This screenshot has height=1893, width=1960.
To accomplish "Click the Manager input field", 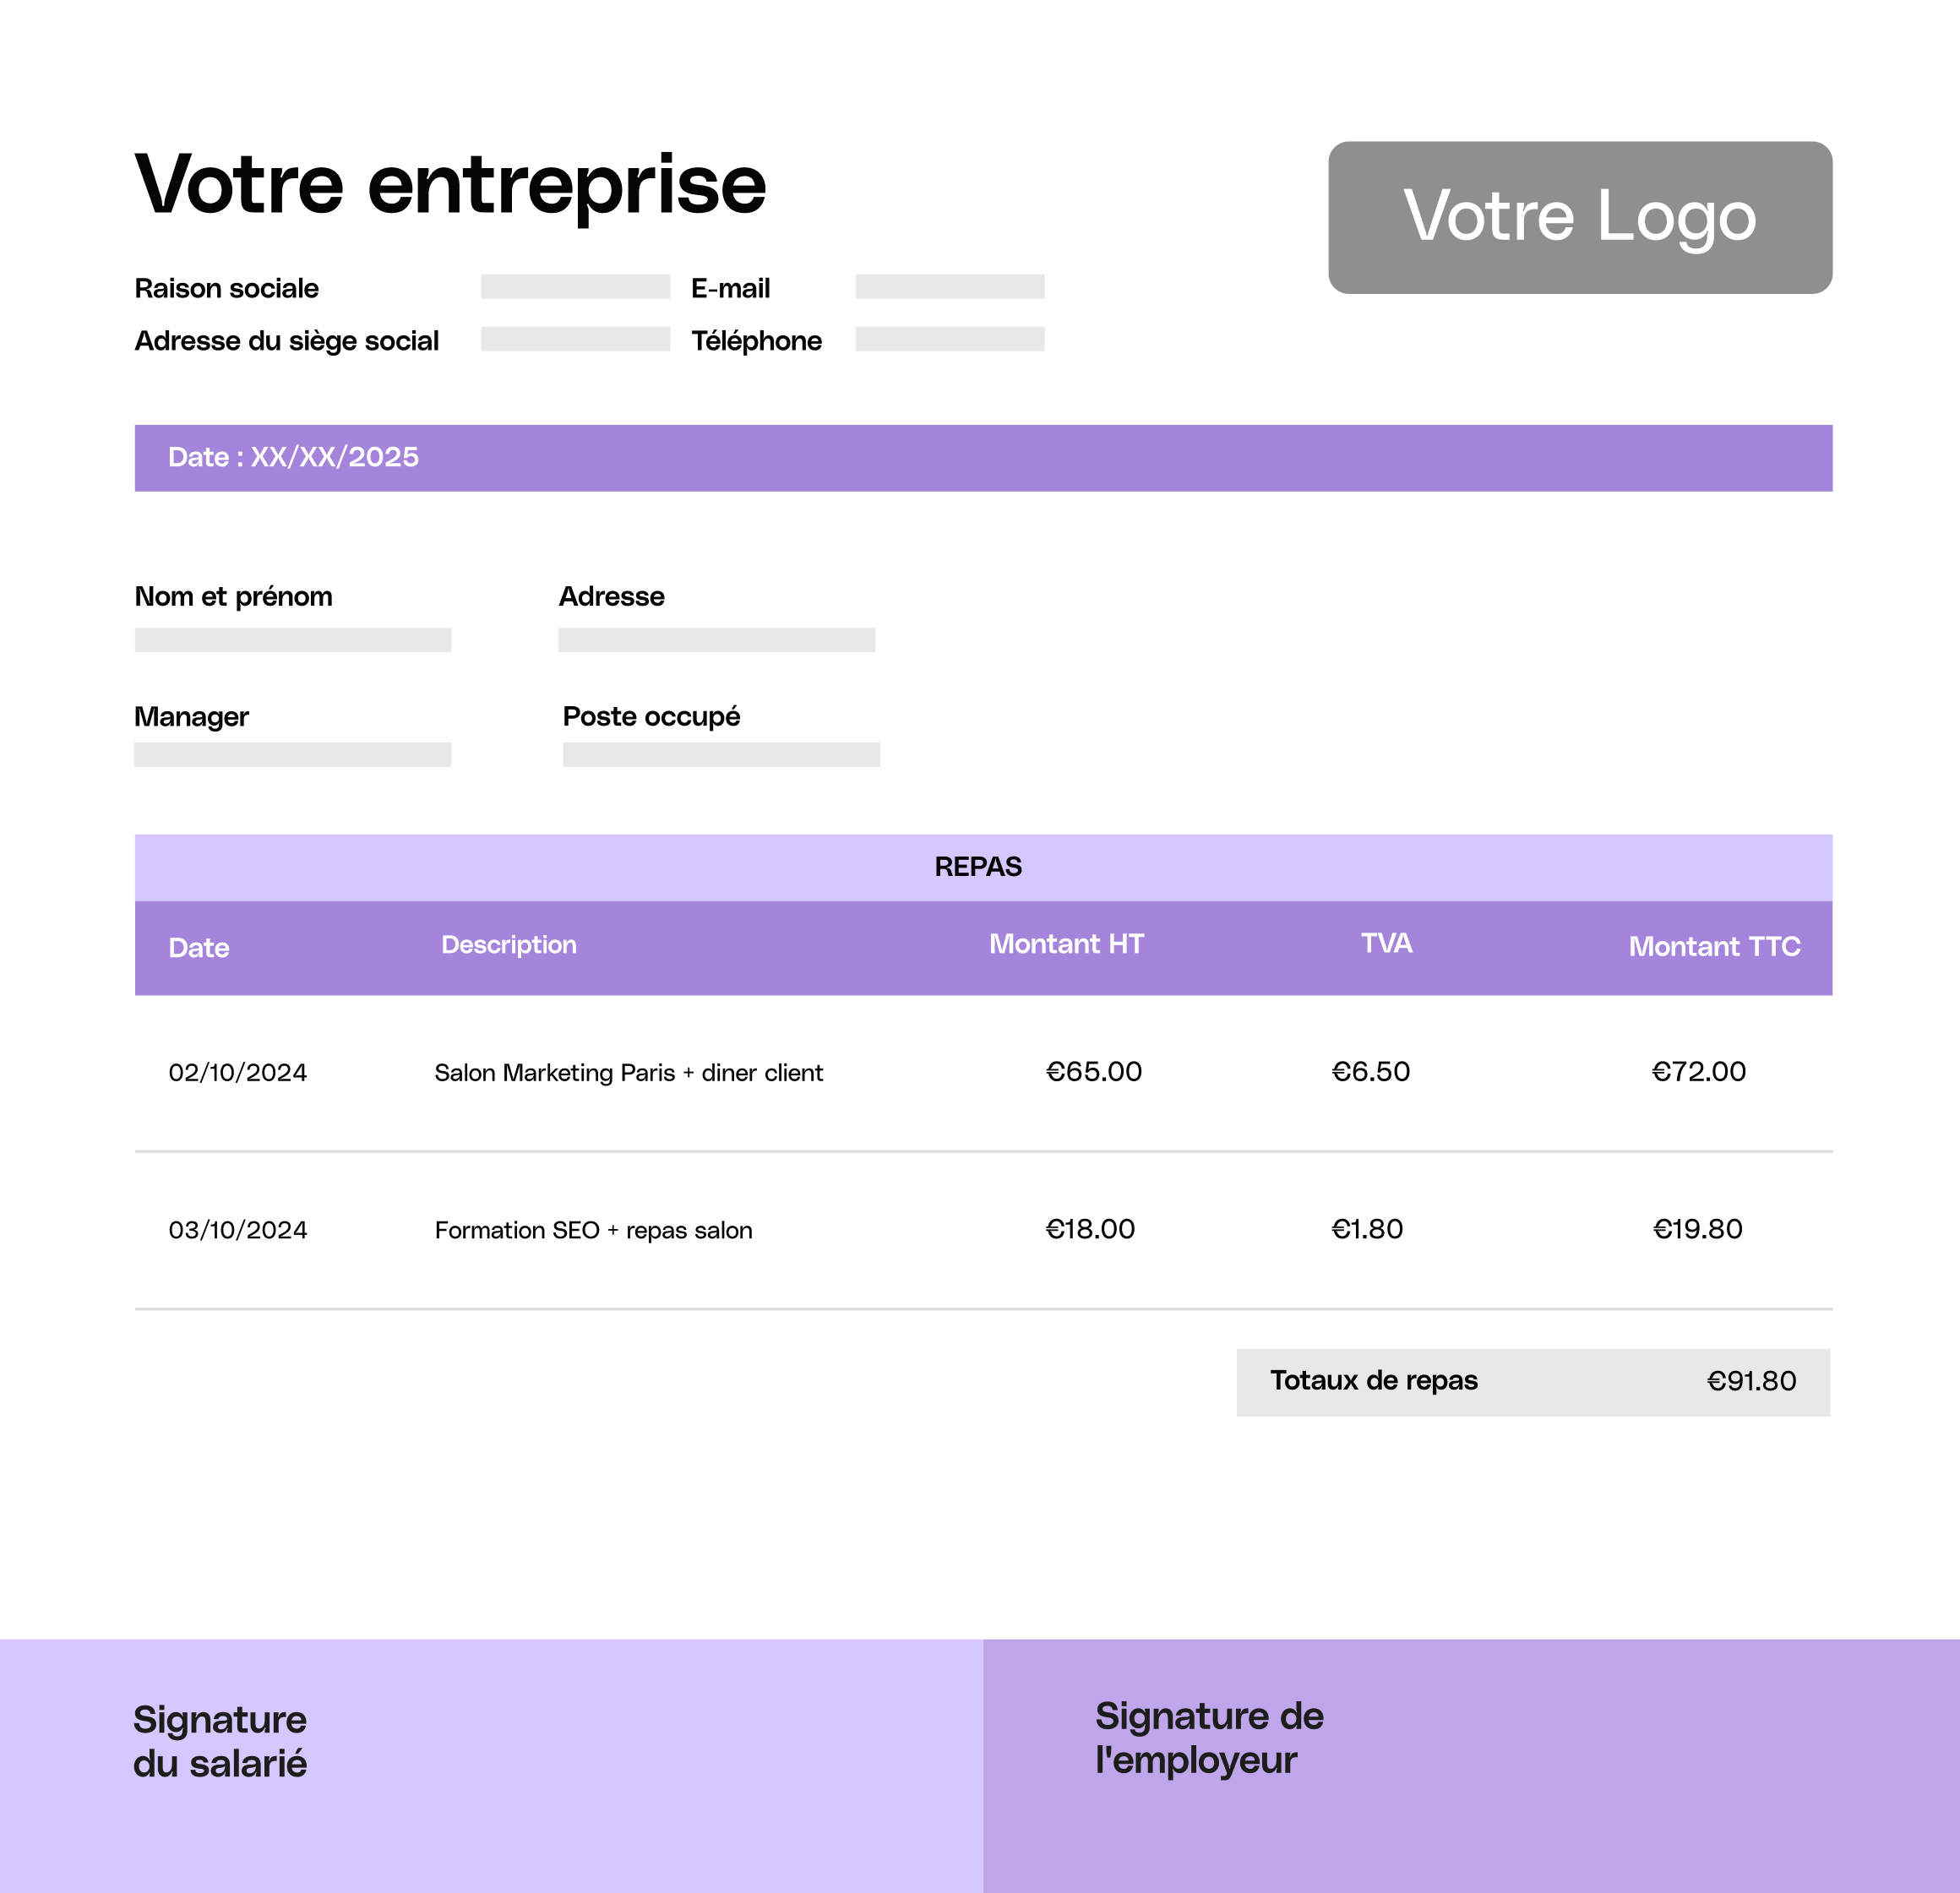I will point(292,755).
